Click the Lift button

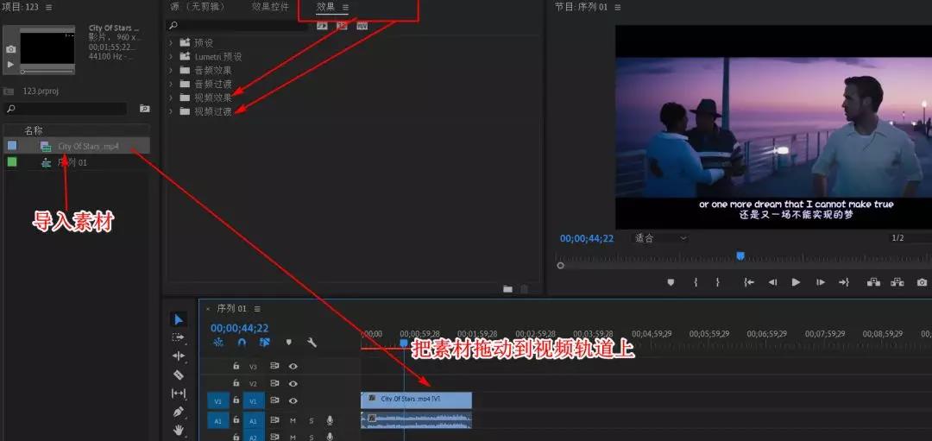click(x=873, y=282)
